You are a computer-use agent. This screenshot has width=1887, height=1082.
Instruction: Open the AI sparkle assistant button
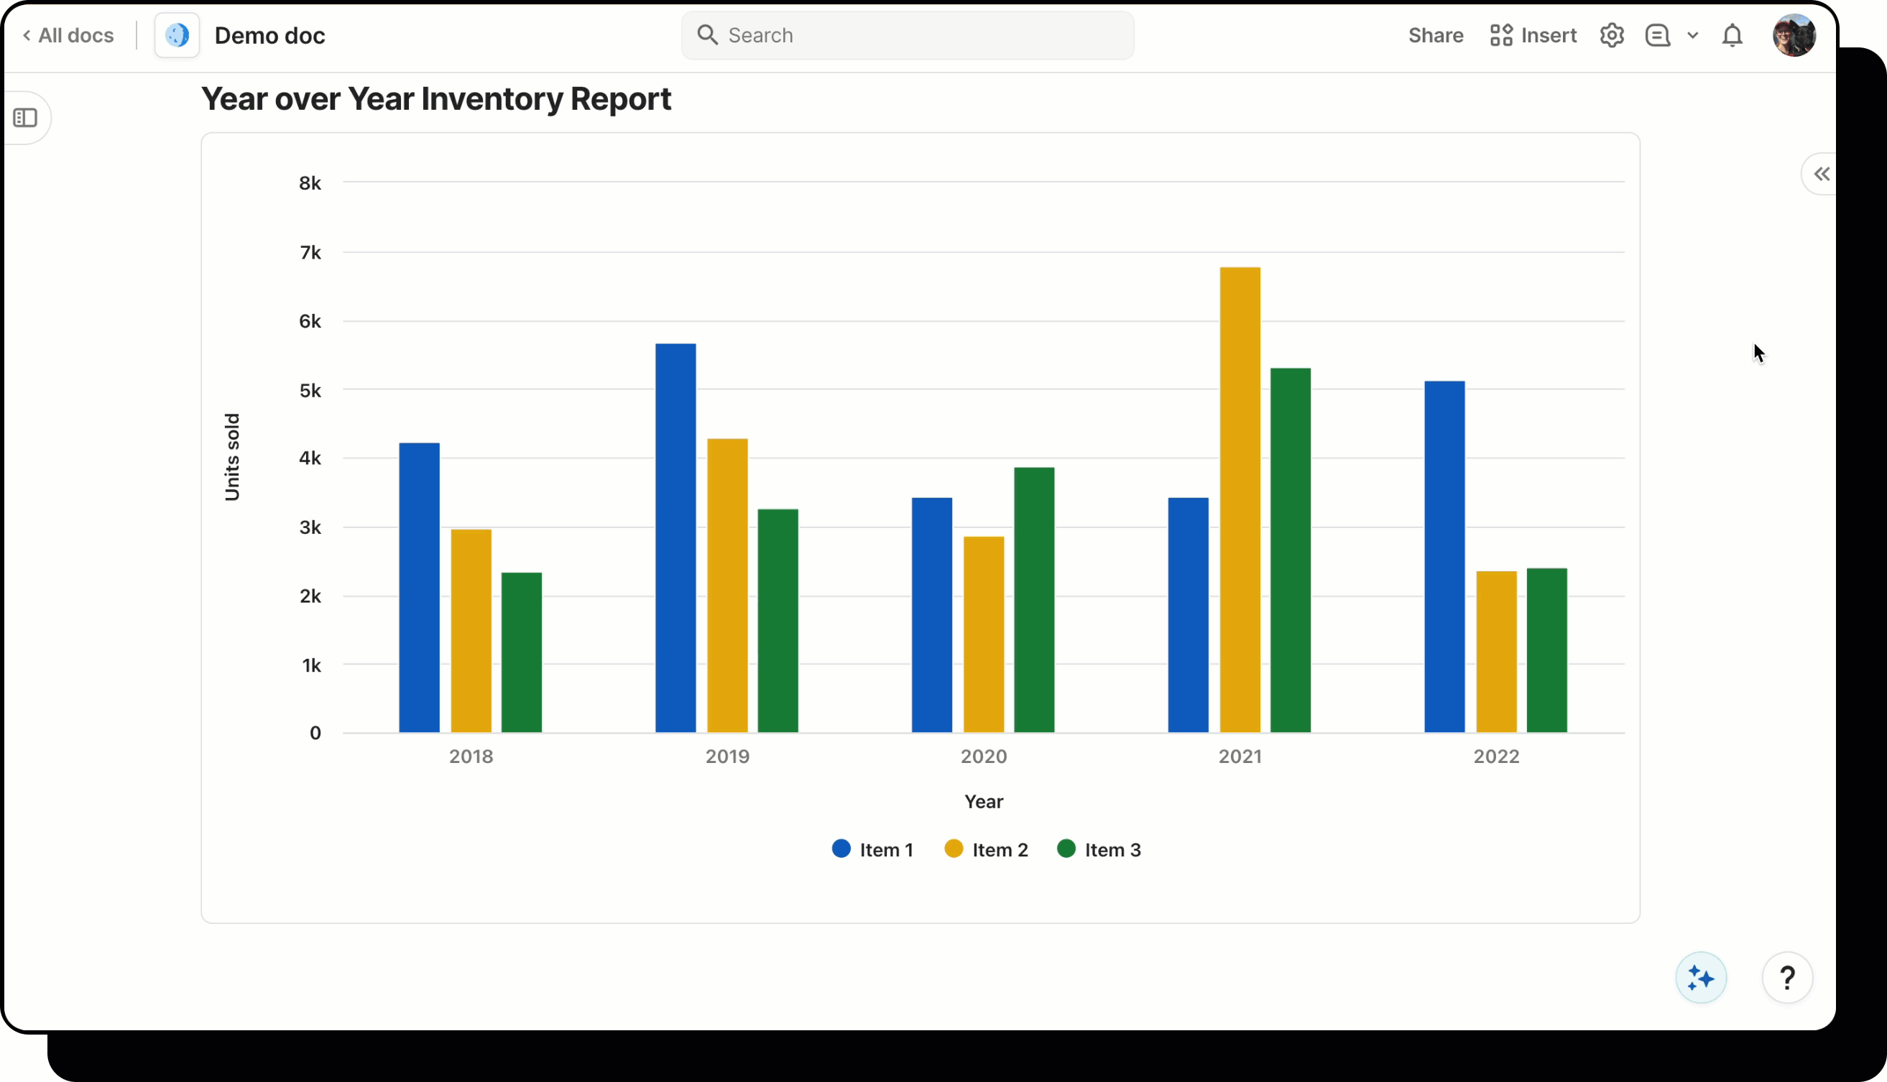(1700, 977)
